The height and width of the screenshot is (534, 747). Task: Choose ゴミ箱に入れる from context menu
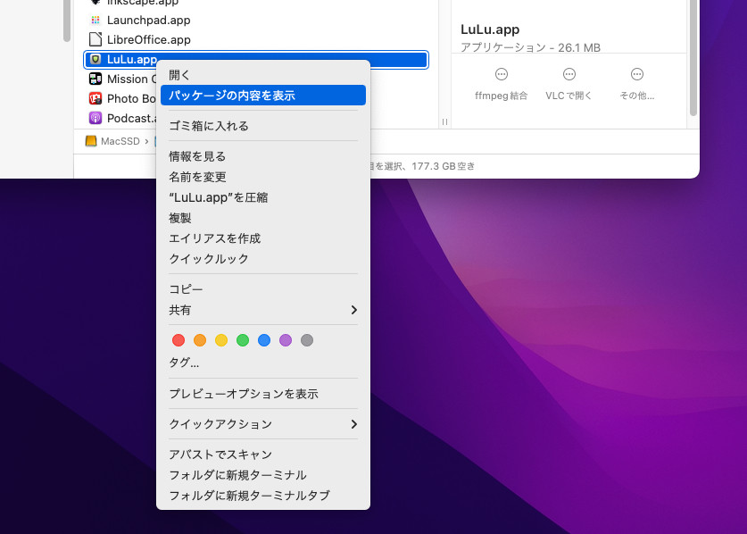(263, 126)
